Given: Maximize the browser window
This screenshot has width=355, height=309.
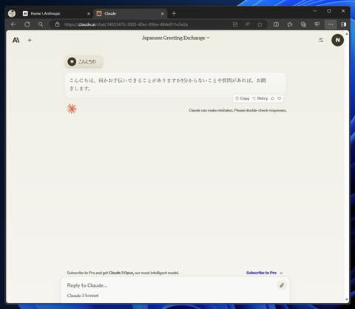Looking at the screenshot, I should 329,11.
